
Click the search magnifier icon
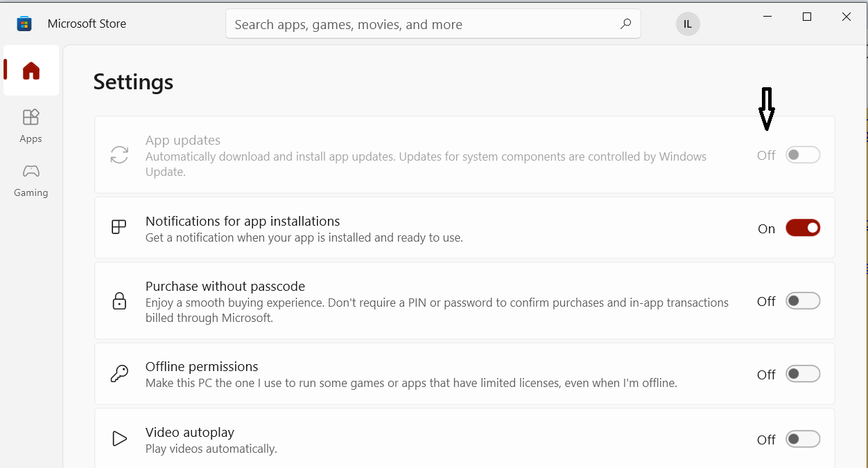coord(625,24)
